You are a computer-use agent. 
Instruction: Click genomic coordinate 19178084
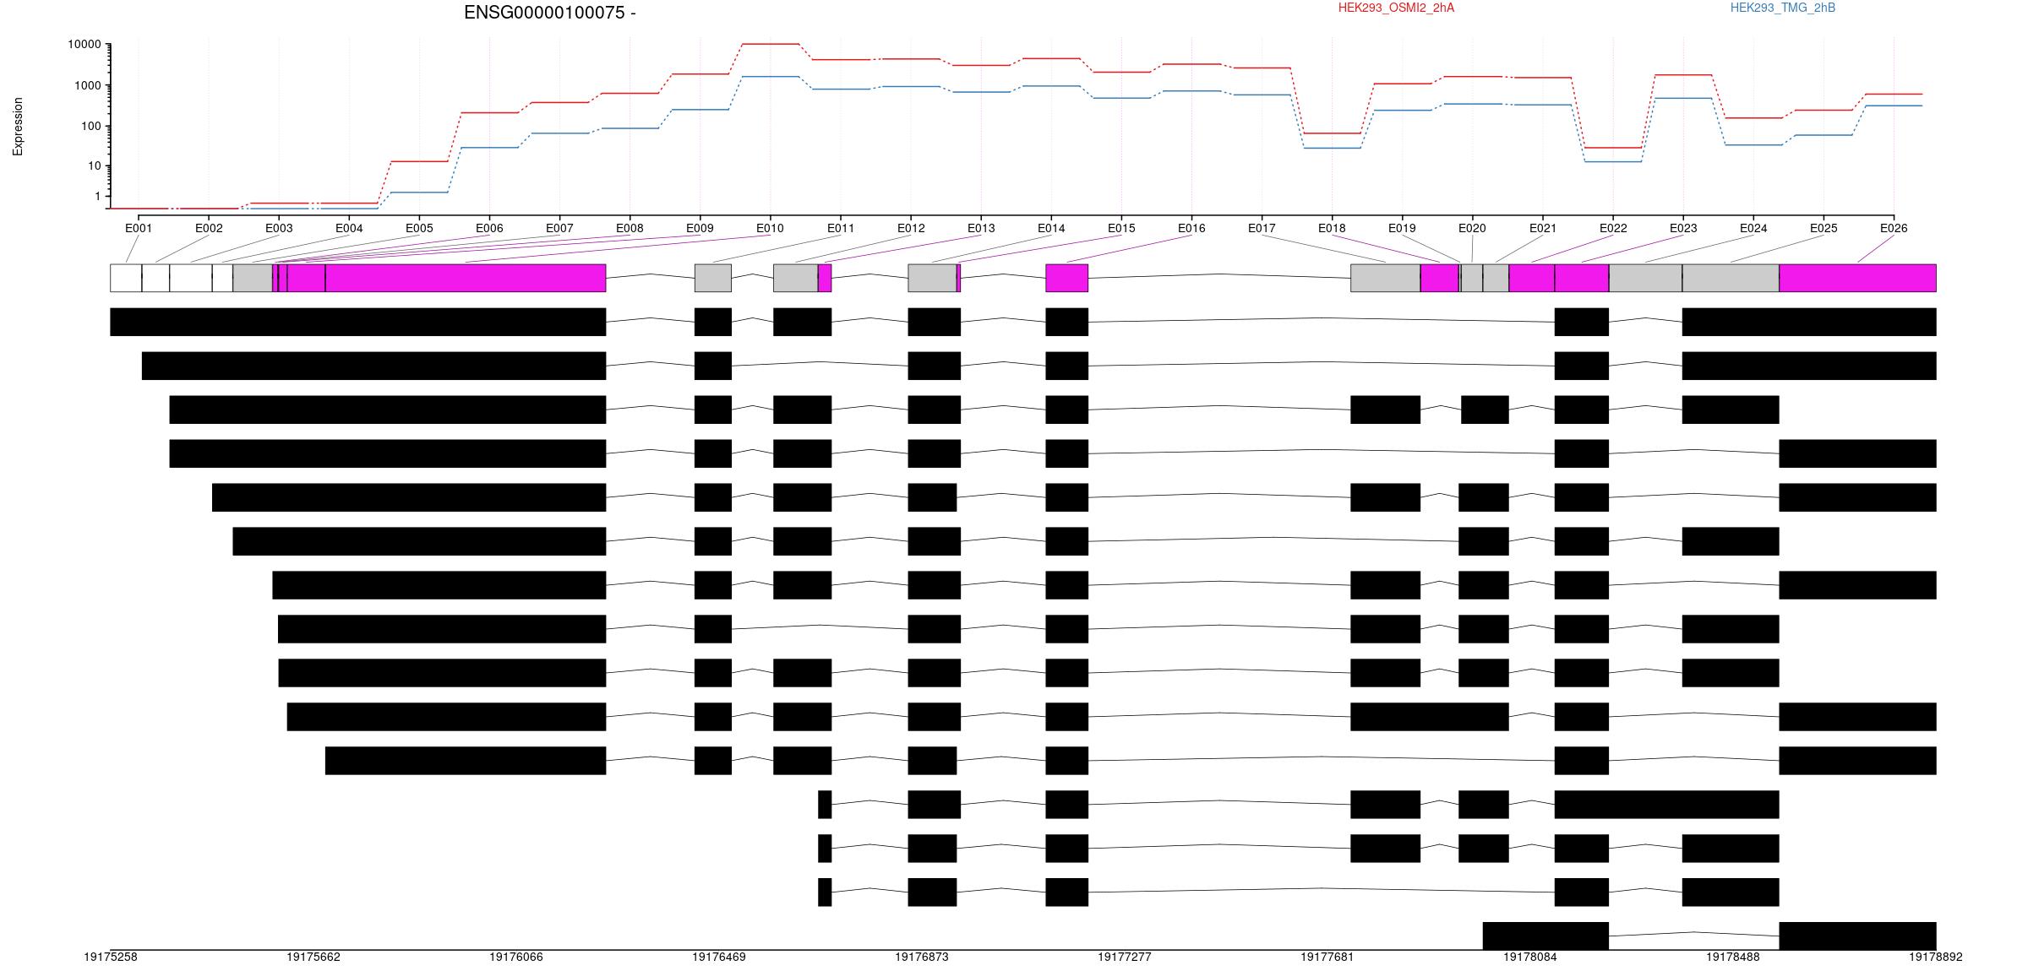[1530, 957]
